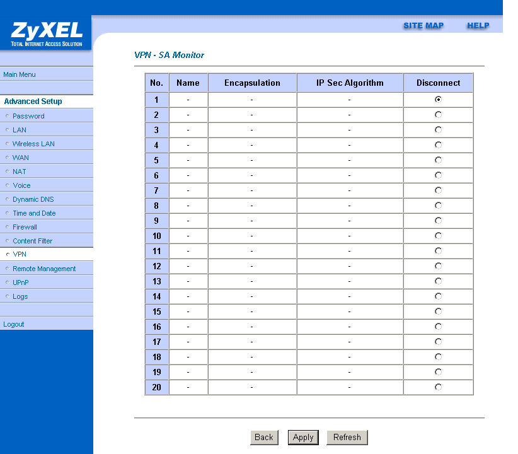Select Disconnect radio for row 12

[438, 266]
